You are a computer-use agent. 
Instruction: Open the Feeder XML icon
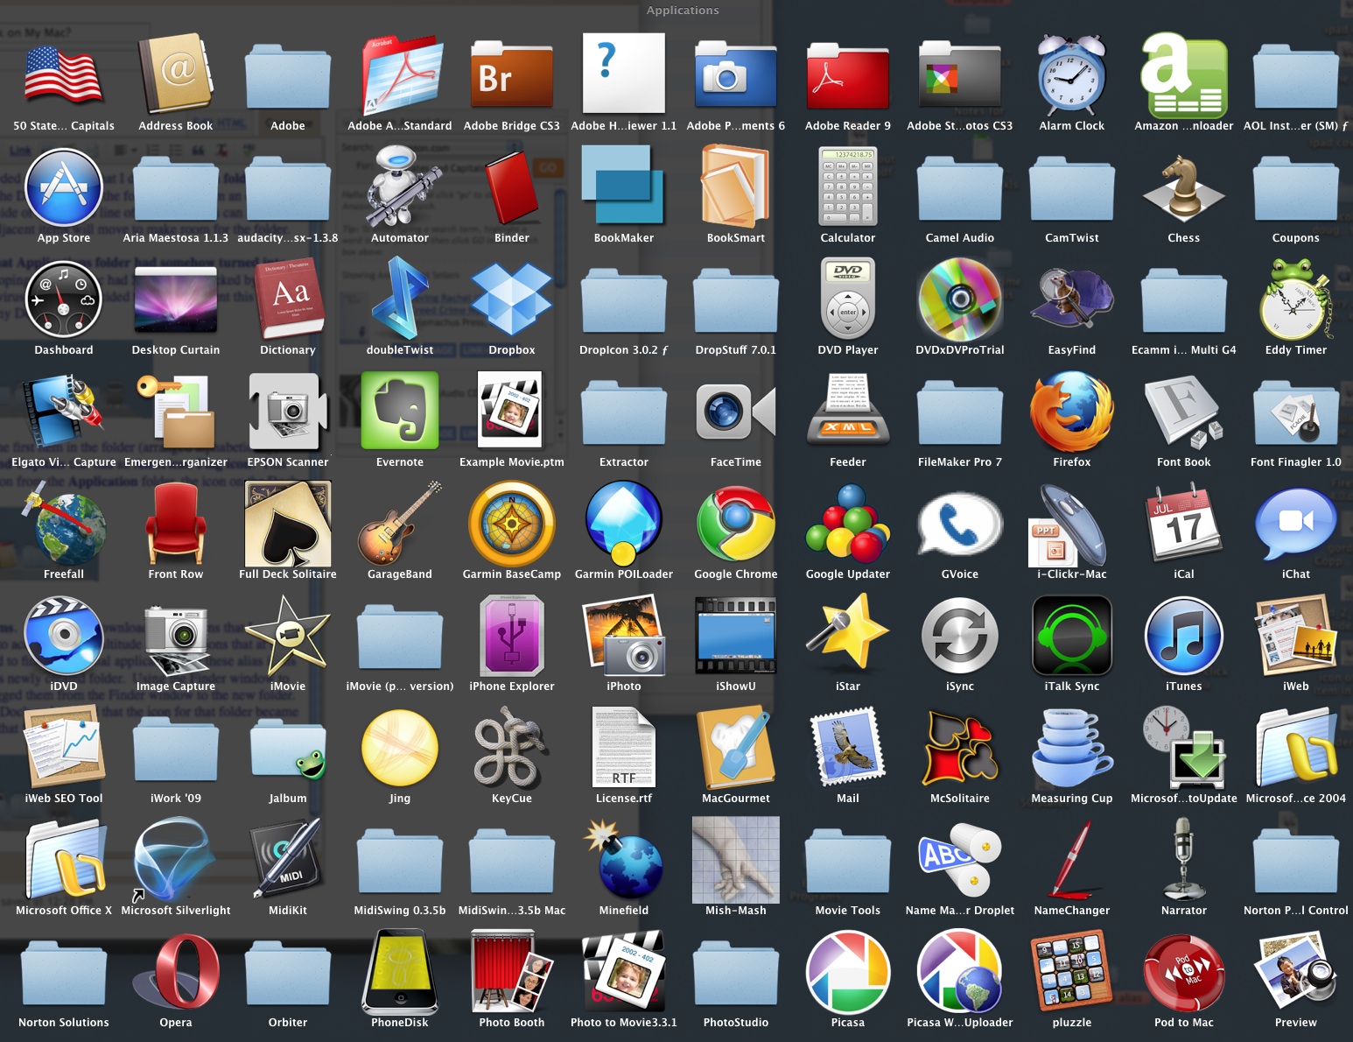click(x=848, y=411)
